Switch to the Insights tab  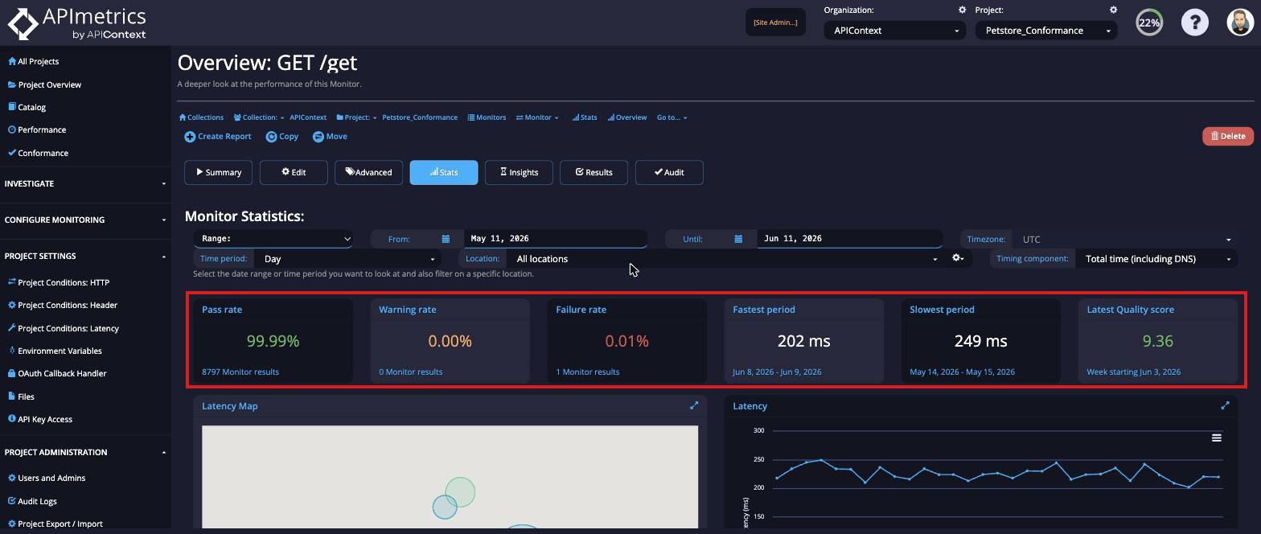[x=519, y=172]
